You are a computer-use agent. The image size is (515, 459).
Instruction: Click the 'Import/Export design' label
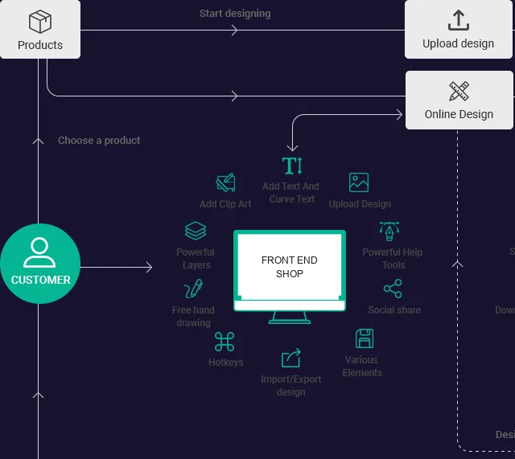[x=291, y=386]
